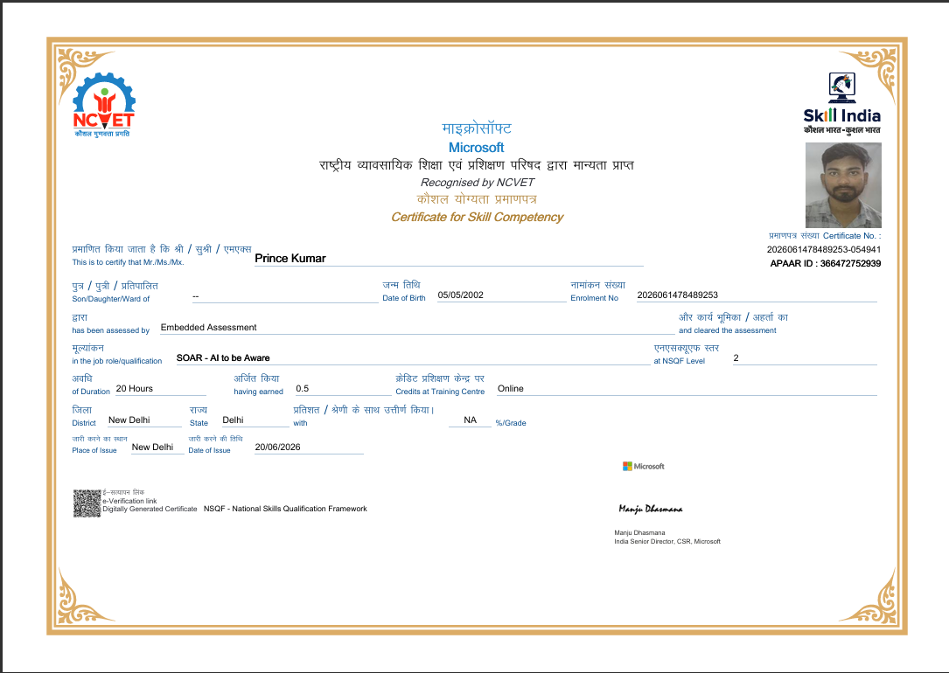The width and height of the screenshot is (949, 673).
Task: Click the computer icon above Skill India
Action: click(842, 87)
